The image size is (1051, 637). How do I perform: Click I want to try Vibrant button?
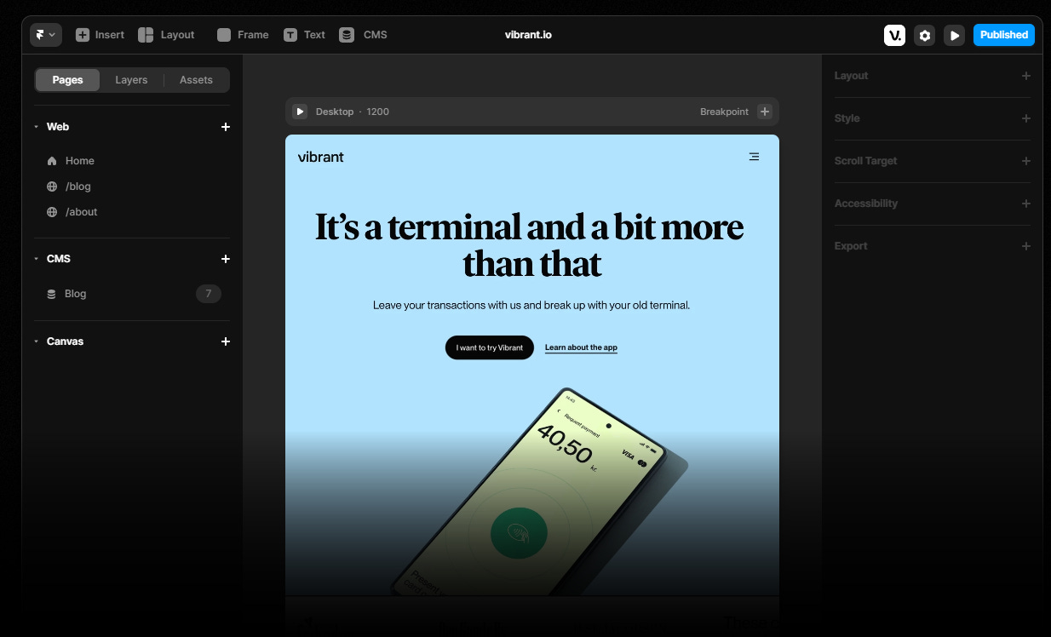click(x=490, y=347)
